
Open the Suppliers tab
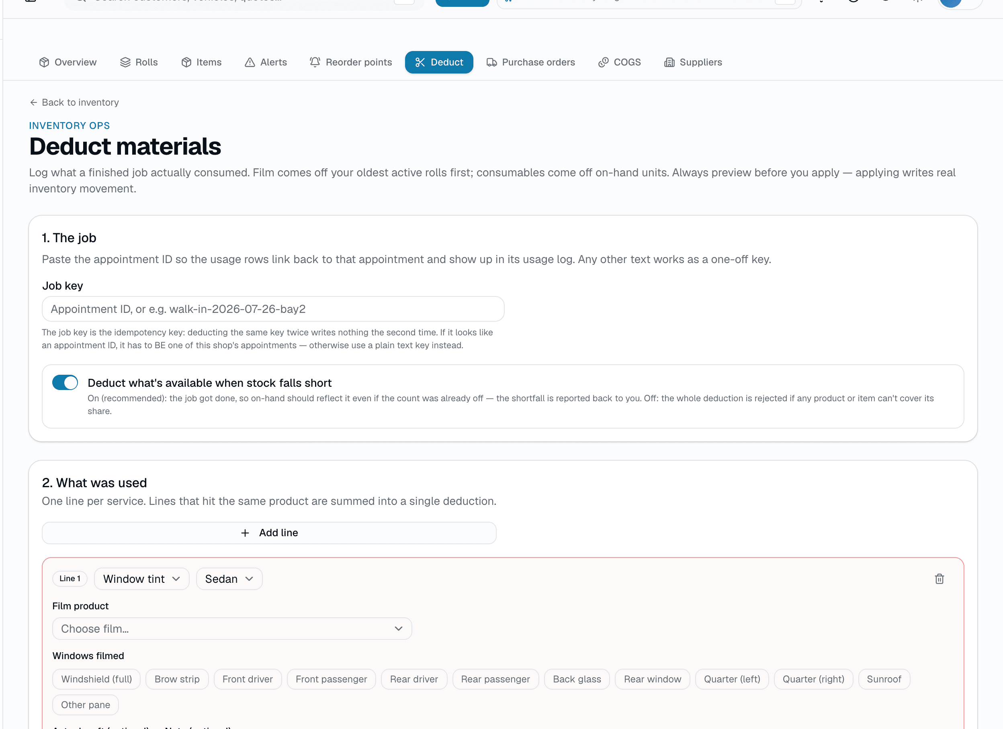coord(693,62)
